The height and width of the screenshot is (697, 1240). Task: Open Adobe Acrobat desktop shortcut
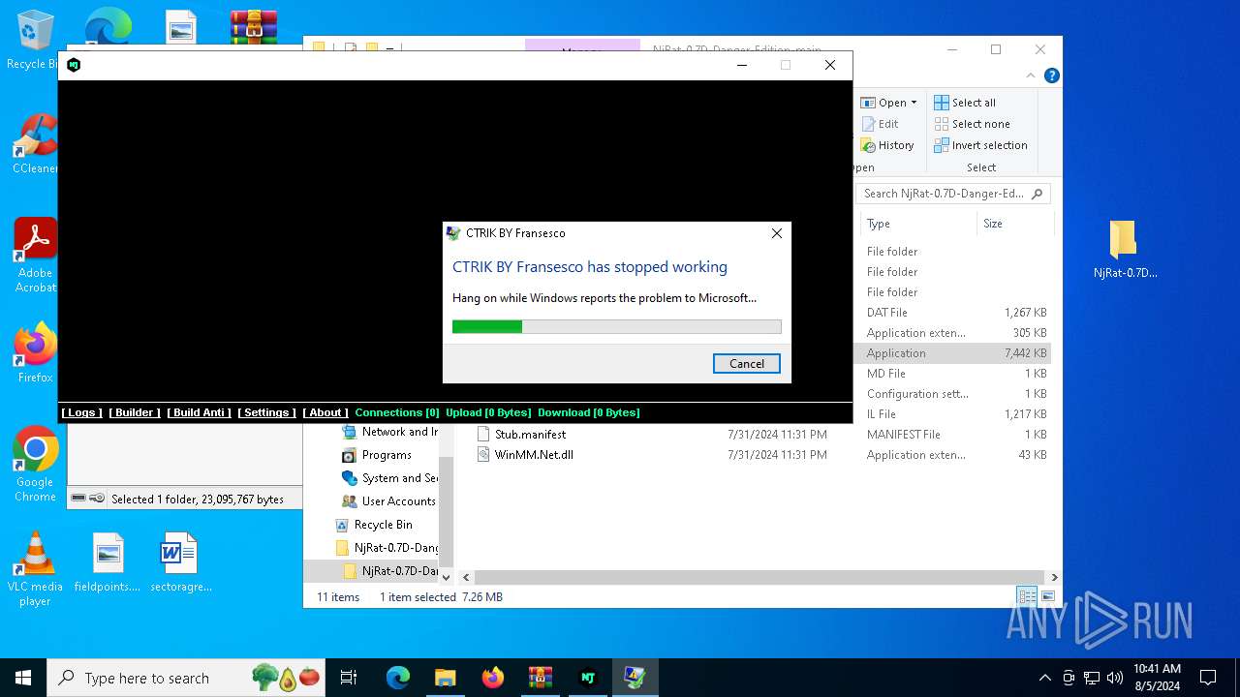36,255
